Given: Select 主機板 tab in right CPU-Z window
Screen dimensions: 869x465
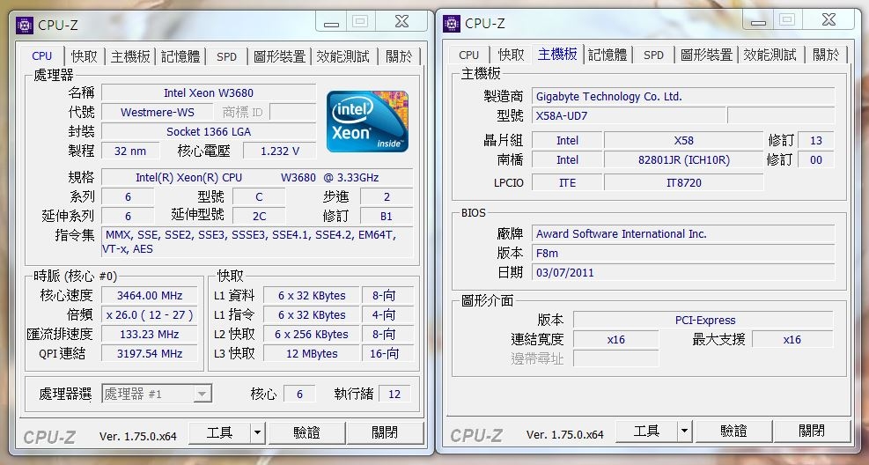Looking at the screenshot, I should (x=557, y=54).
